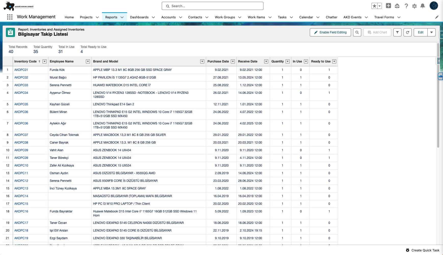Screen dimensions: 443x255
Task: Expand the Projects tab chevron
Action: (x=97, y=17)
